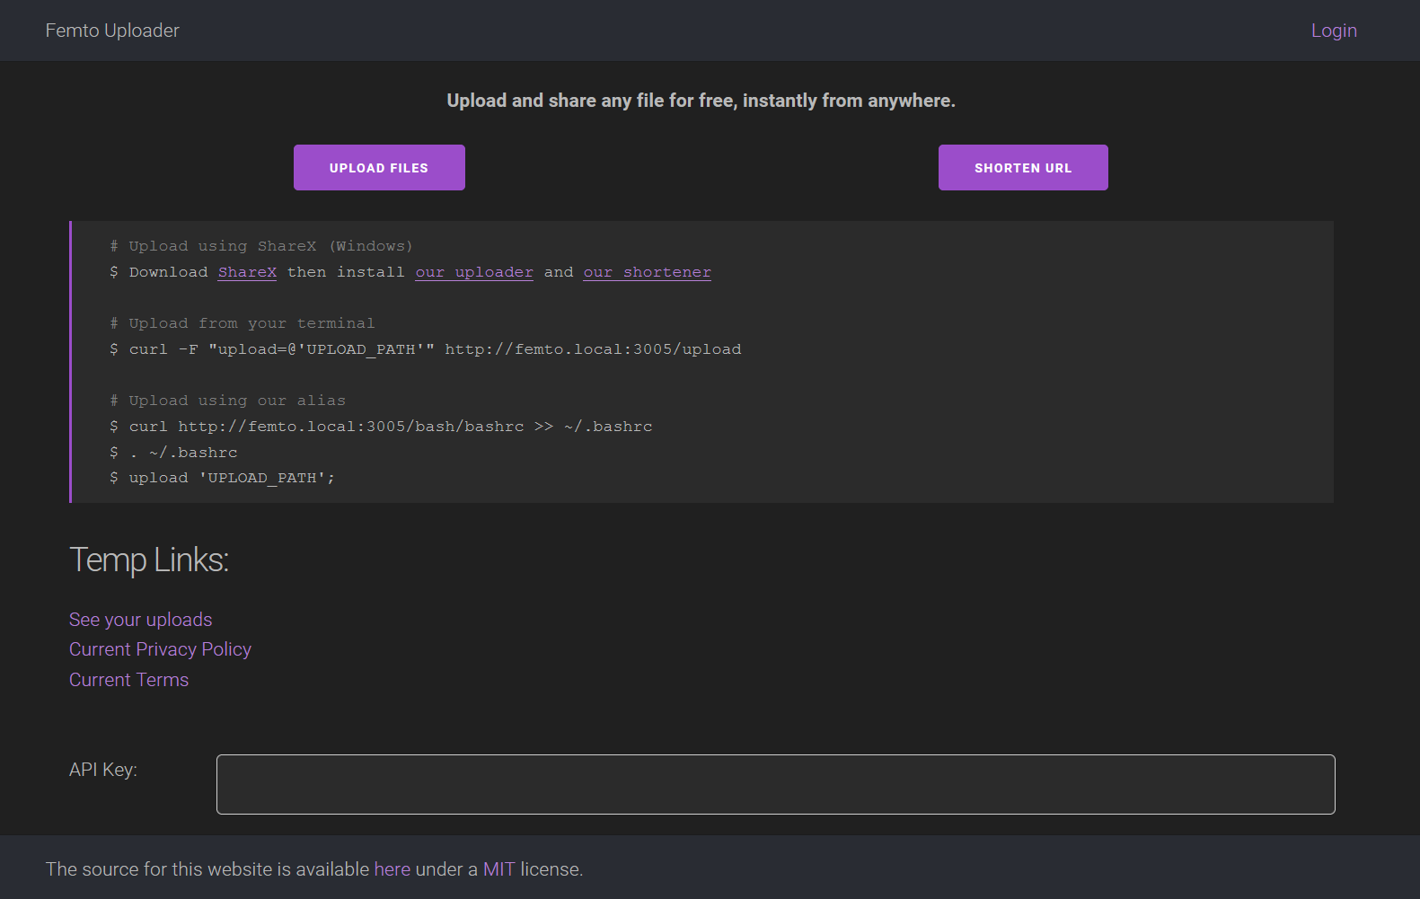This screenshot has width=1420, height=899.
Task: Click the '. ~/.bashrc' command line
Action: coord(173,453)
